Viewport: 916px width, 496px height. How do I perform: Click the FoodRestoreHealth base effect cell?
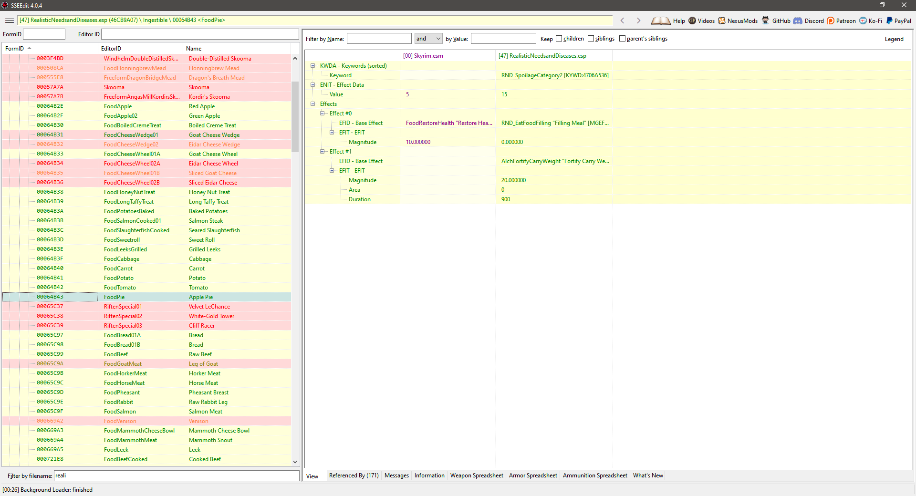[448, 123]
